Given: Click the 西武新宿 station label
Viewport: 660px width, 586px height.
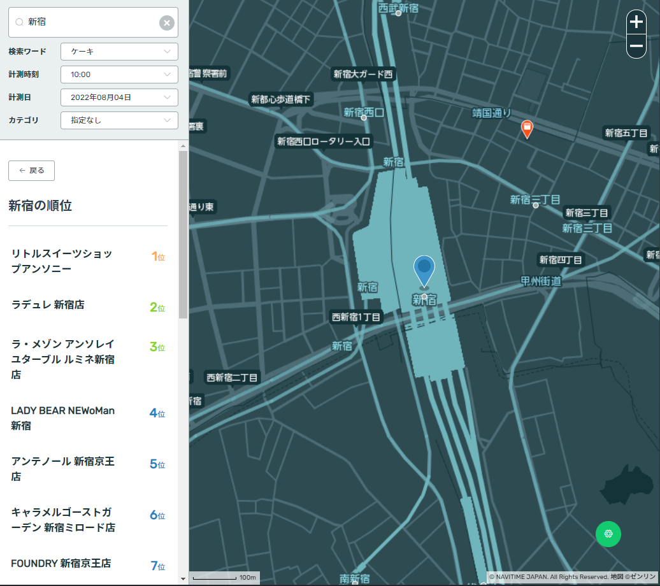Looking at the screenshot, I should [x=398, y=8].
